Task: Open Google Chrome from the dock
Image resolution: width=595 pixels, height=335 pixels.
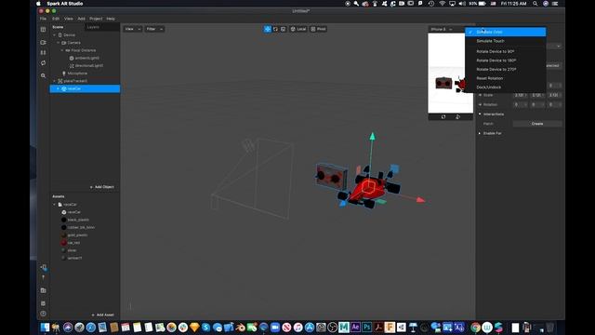Action: [475, 327]
